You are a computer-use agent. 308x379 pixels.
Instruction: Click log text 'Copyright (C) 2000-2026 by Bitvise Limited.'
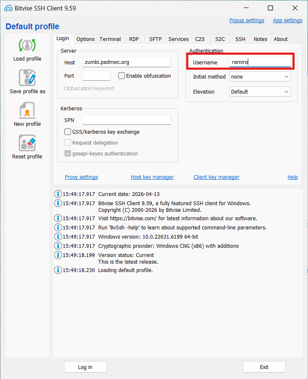[150, 210]
